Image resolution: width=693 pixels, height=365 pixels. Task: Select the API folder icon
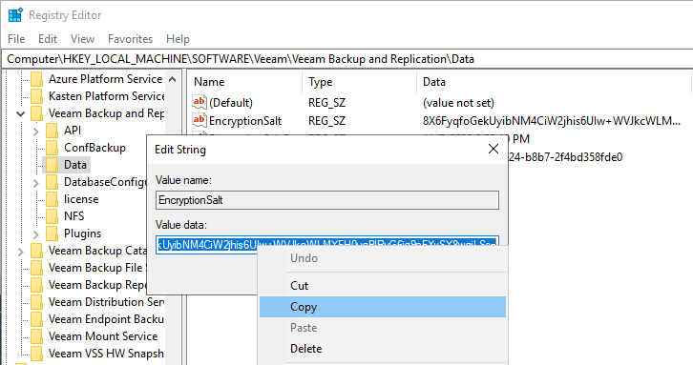coord(52,131)
